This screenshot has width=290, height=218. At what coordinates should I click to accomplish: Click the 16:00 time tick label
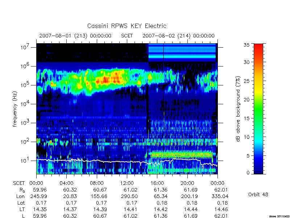(x=157, y=183)
